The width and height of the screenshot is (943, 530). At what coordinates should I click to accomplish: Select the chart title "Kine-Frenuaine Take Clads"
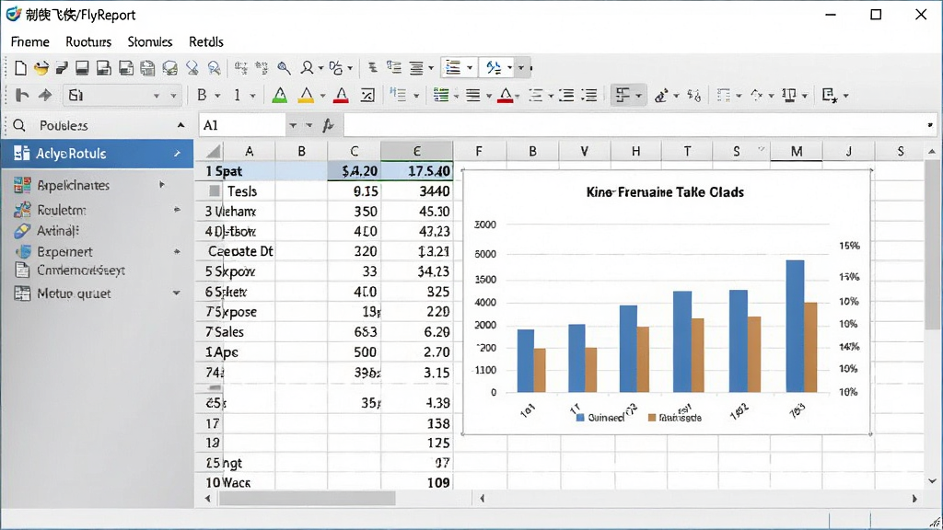[x=665, y=192]
